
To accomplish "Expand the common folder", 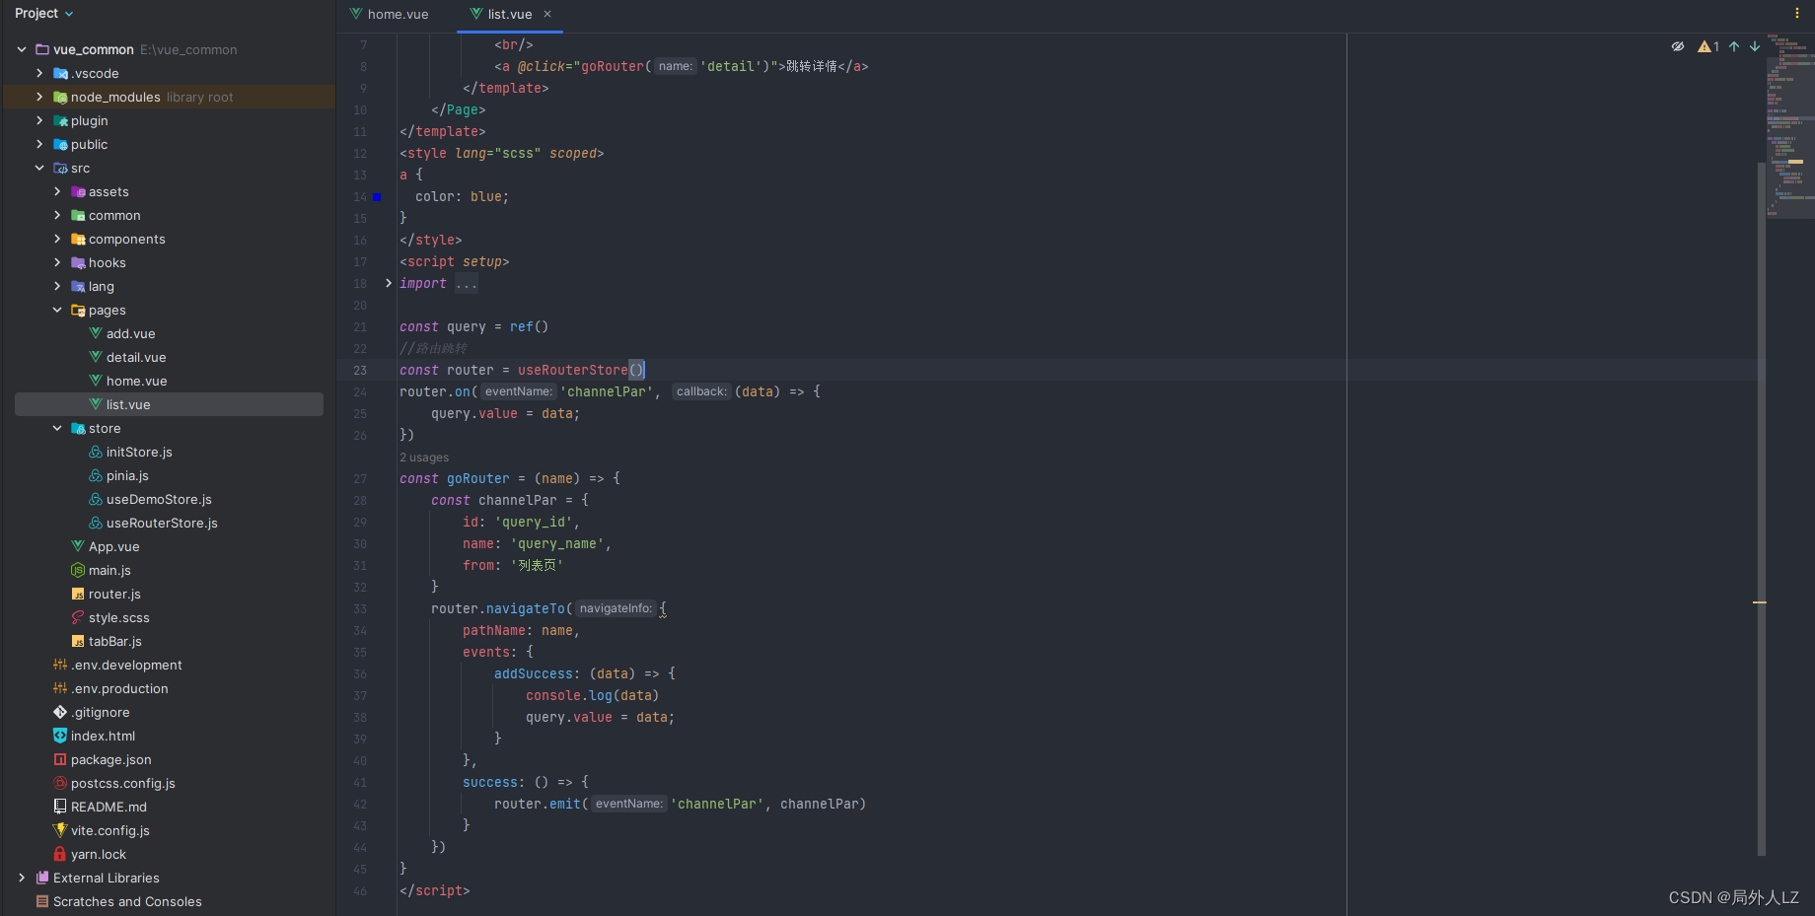I will [57, 215].
